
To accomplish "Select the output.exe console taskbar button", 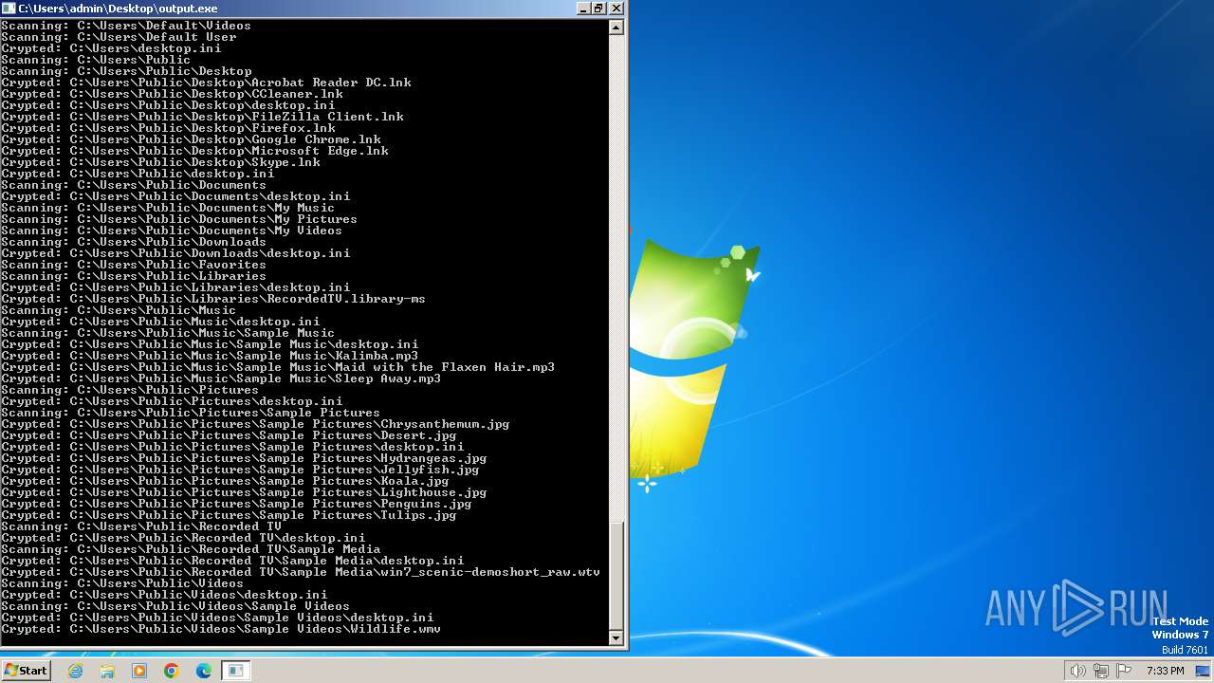I will point(236,671).
